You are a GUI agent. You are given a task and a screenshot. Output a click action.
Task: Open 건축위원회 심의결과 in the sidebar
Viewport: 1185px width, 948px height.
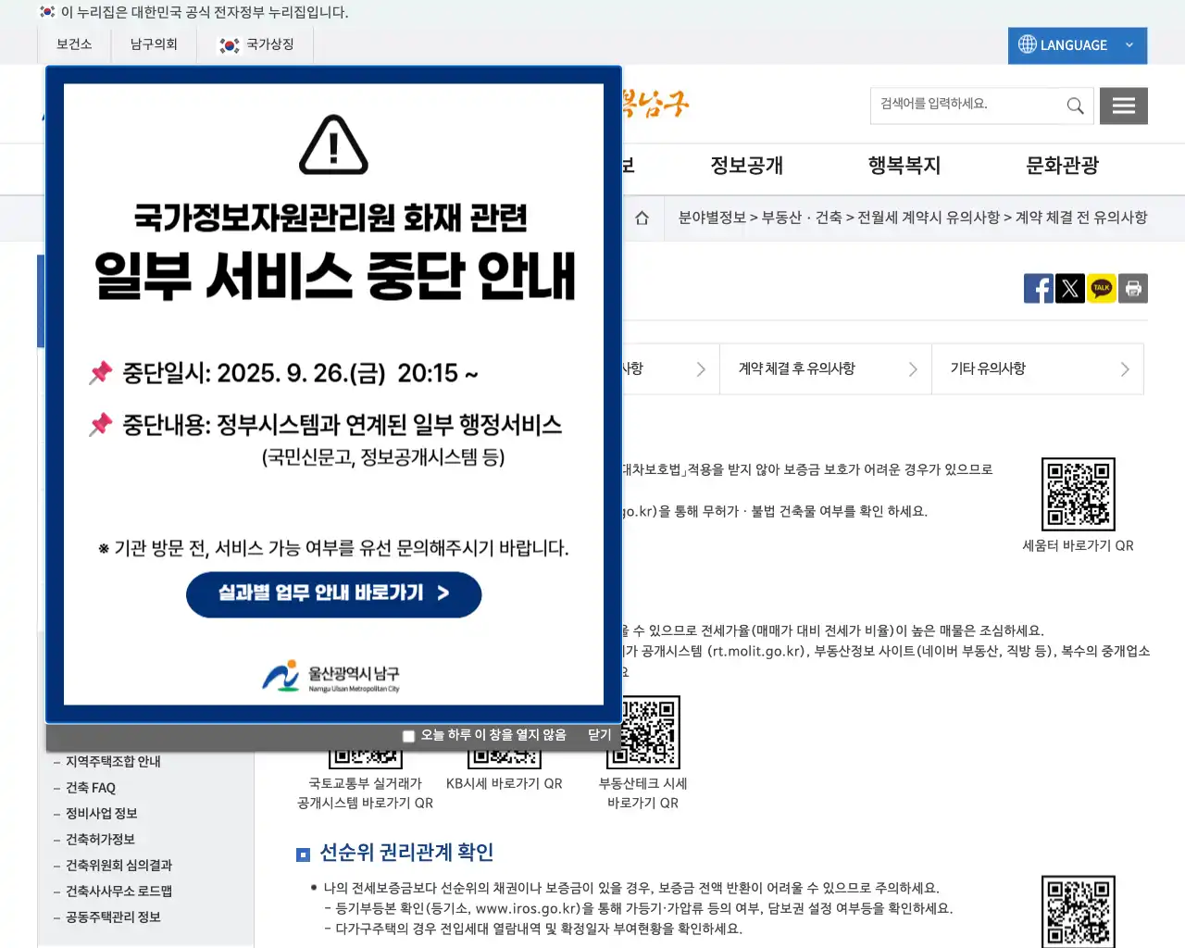(x=118, y=866)
